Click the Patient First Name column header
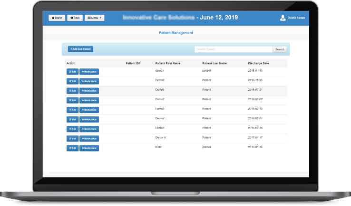The height and width of the screenshot is (206, 351). click(168, 63)
